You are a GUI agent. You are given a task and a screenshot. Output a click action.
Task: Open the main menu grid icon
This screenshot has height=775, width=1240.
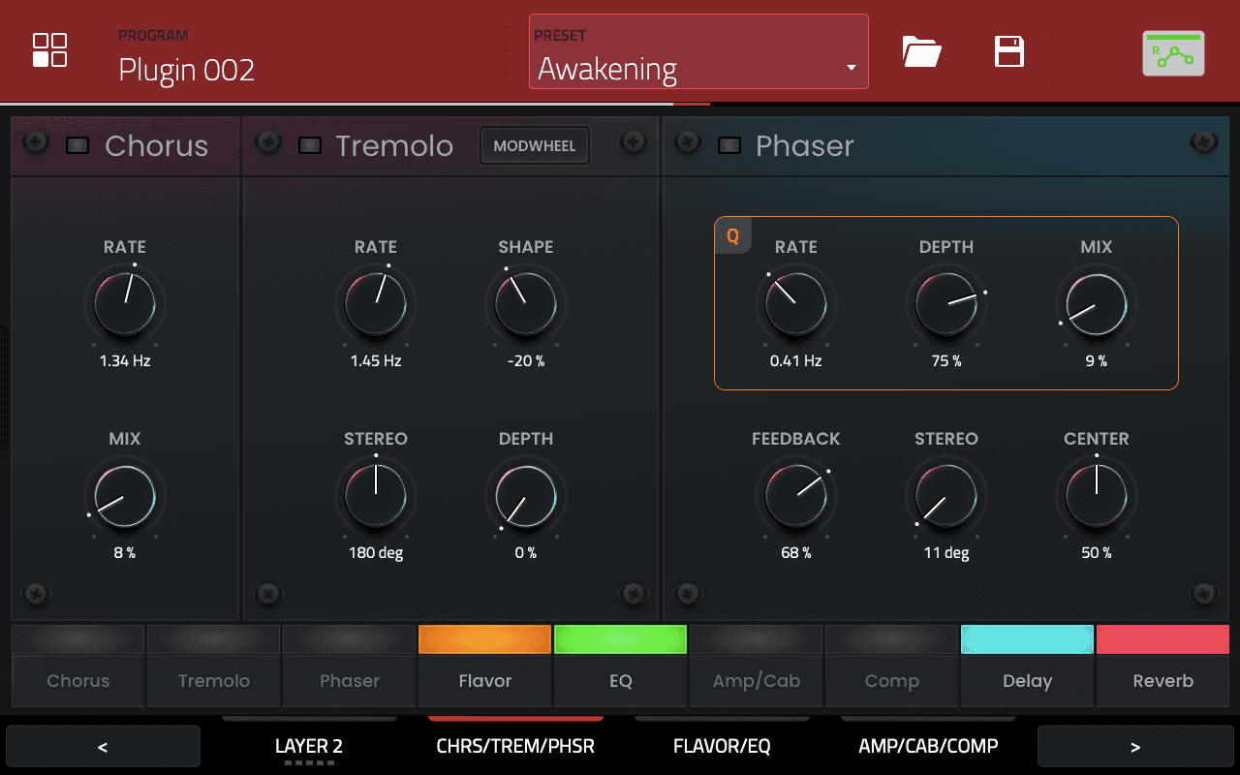tap(49, 50)
